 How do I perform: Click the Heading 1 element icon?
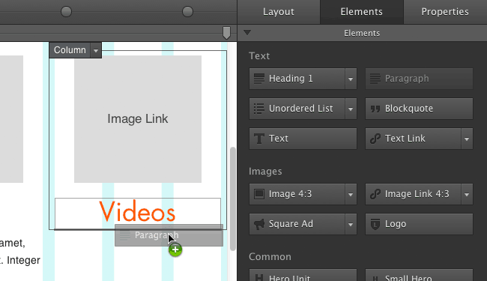click(x=258, y=79)
